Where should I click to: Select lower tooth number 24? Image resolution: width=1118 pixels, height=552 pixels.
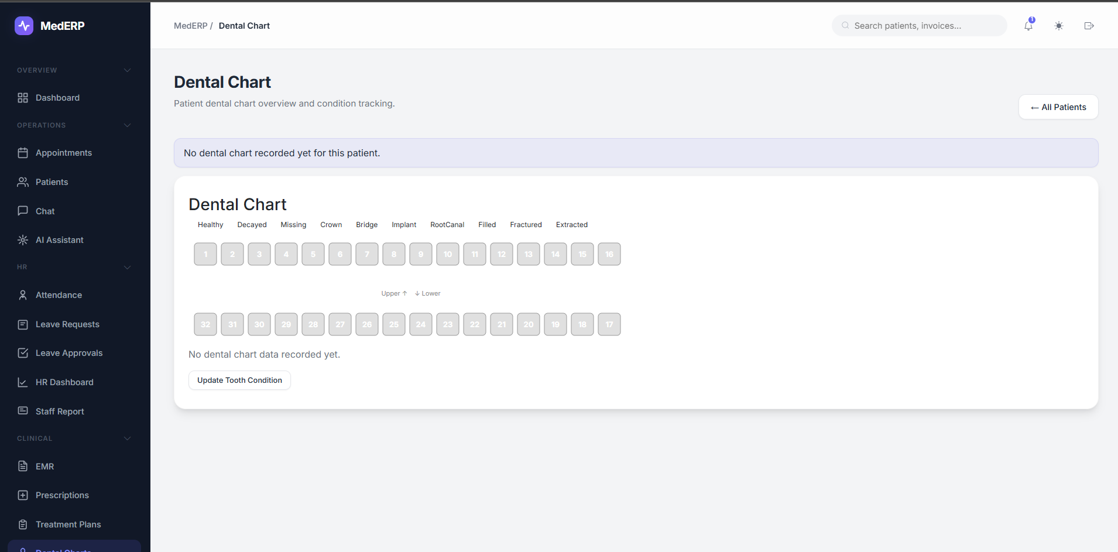pos(421,324)
